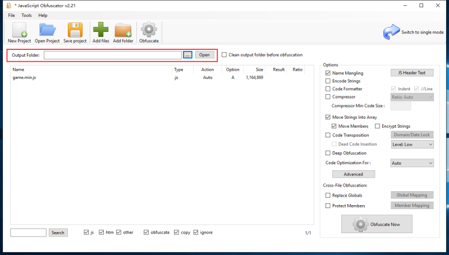Screen dimensions: 449x255
Task: Click the Save project floppy disk icon
Action: pyautogui.click(x=75, y=30)
